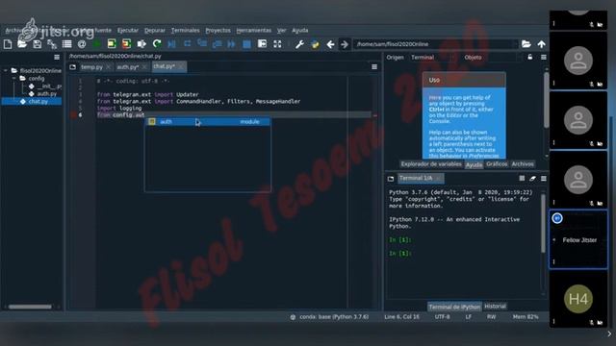Run the file with green play icon
The height and width of the screenshot is (346, 616).
point(96,44)
